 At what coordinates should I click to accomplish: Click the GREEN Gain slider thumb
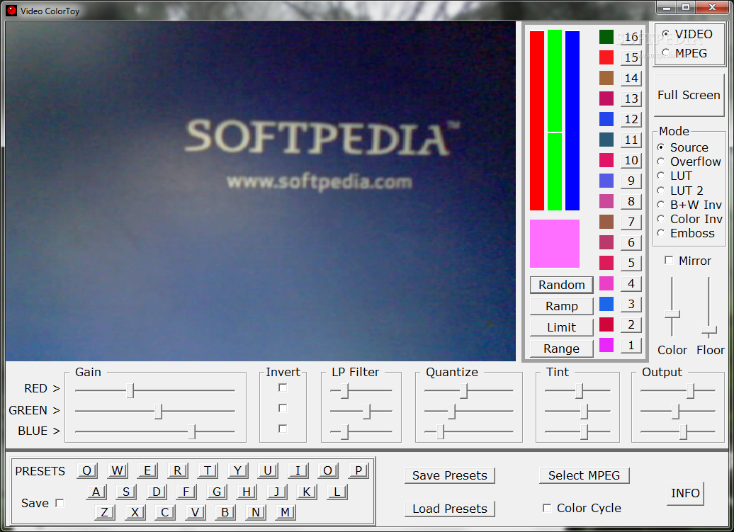pos(158,411)
